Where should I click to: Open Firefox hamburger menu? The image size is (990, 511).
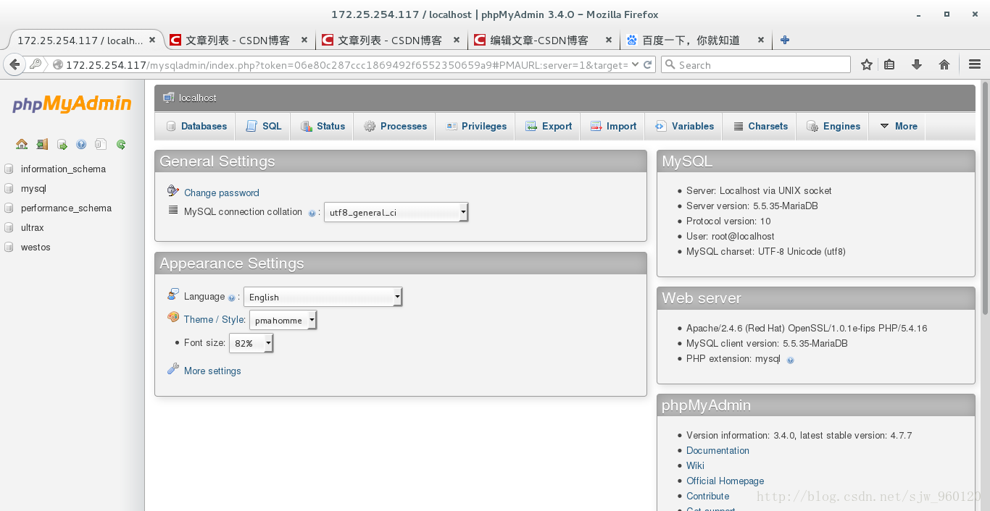coord(975,65)
